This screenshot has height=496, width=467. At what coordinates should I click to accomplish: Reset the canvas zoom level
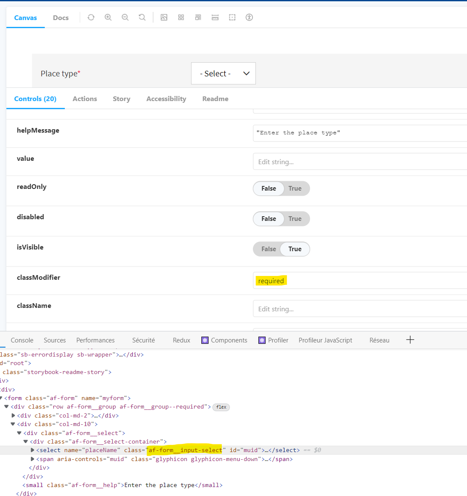[x=142, y=17]
